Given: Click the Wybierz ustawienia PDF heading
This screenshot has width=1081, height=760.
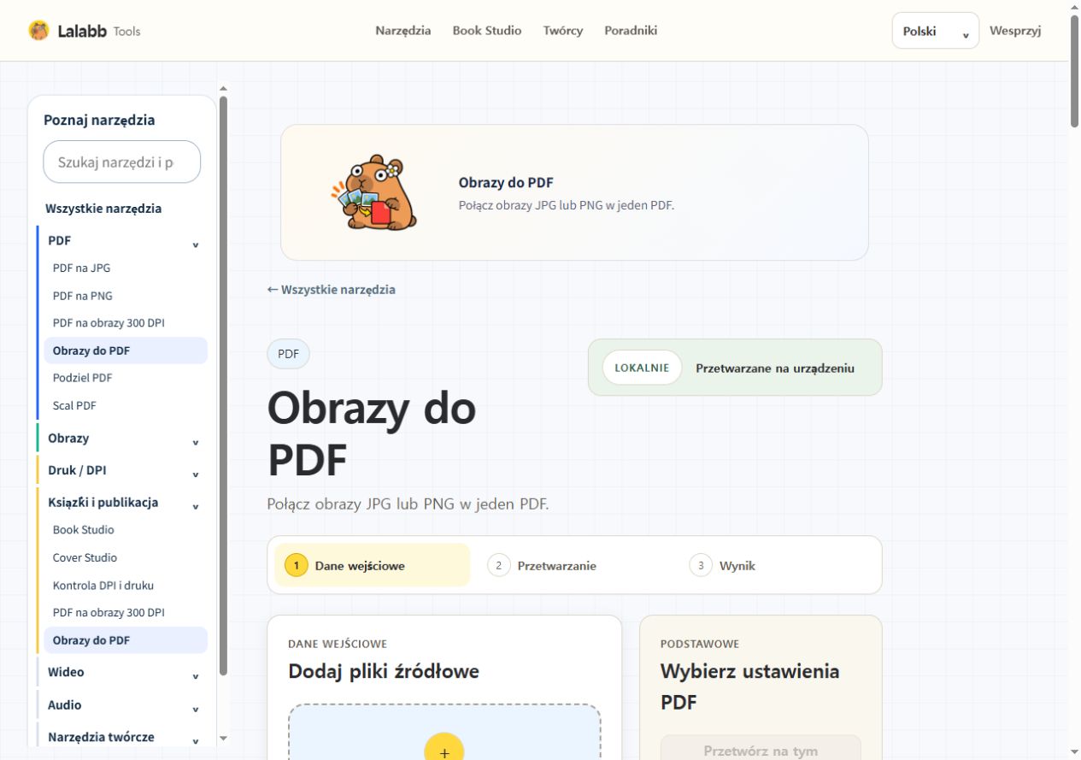Looking at the screenshot, I should [x=750, y=687].
